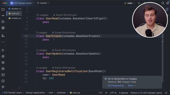Change UTF-8 file encoding
Screen dimensions: 170x95
pyautogui.click(x=113, y=93)
